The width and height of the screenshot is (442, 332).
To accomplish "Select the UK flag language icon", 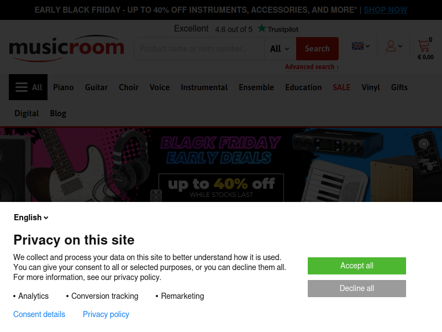I will point(357,46).
